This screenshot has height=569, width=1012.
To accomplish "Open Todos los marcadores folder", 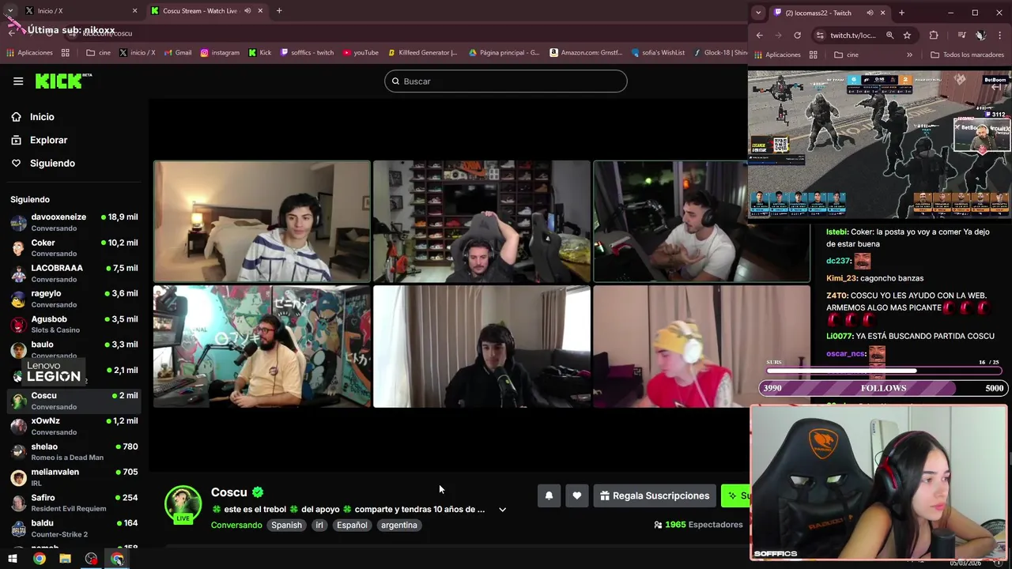I will pos(967,55).
